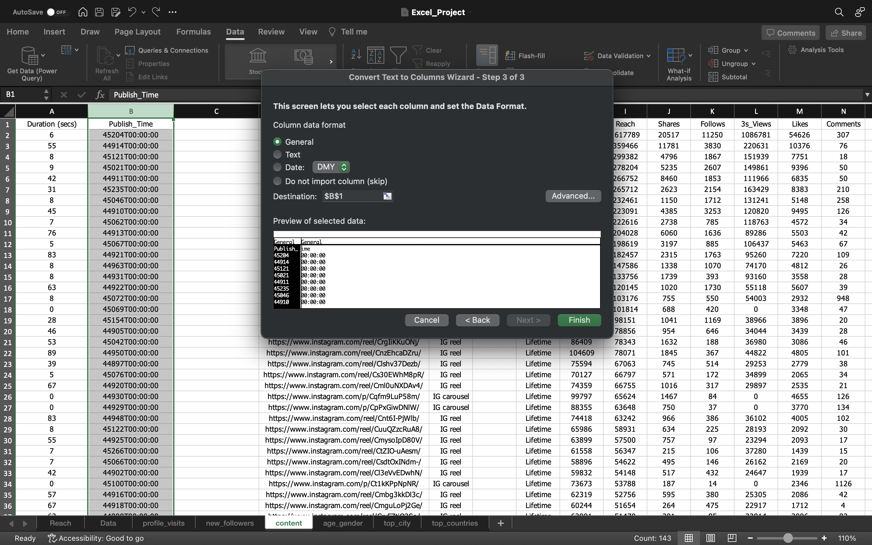Click Finish in the wizard
Viewport: 872px width, 545px height.
(x=579, y=320)
